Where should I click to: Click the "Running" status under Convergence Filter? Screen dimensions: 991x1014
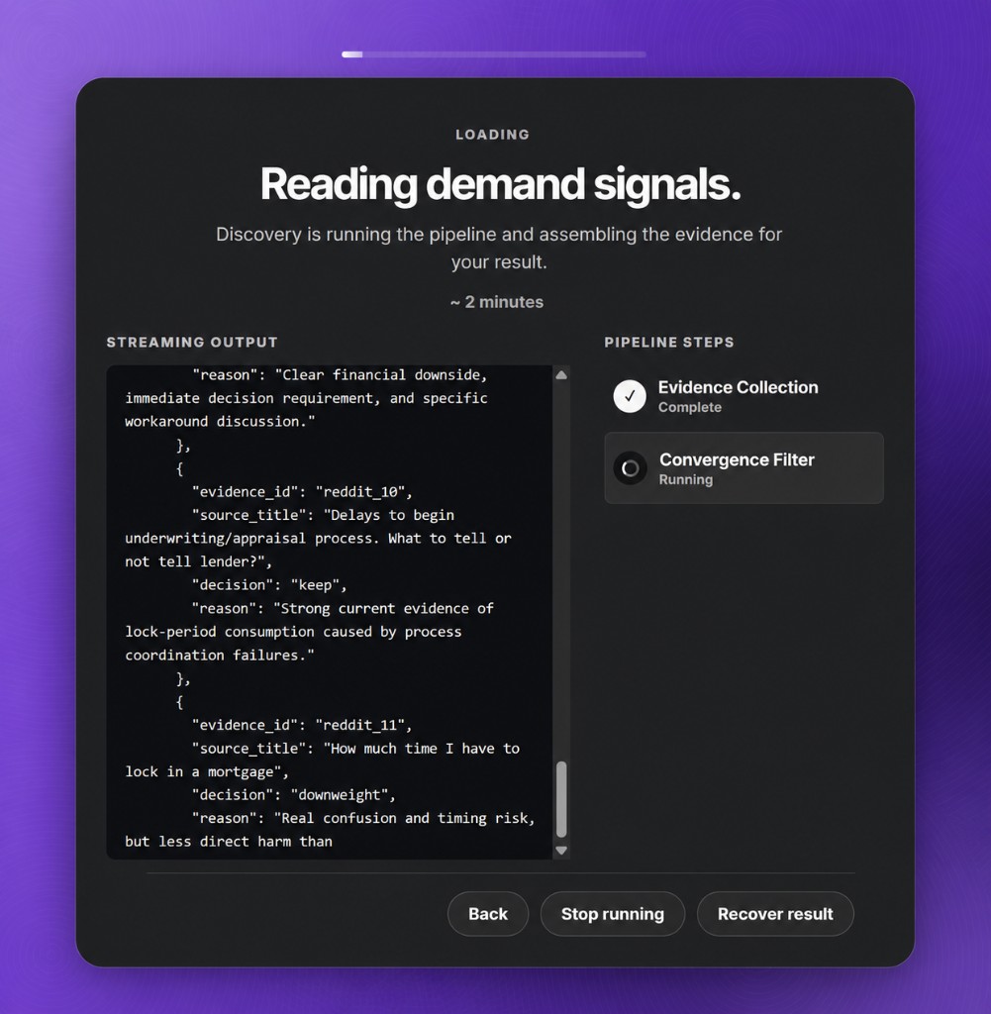686,480
